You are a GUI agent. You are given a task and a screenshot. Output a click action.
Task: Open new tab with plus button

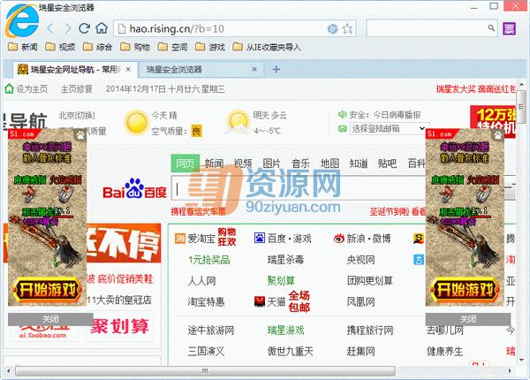tap(276, 69)
